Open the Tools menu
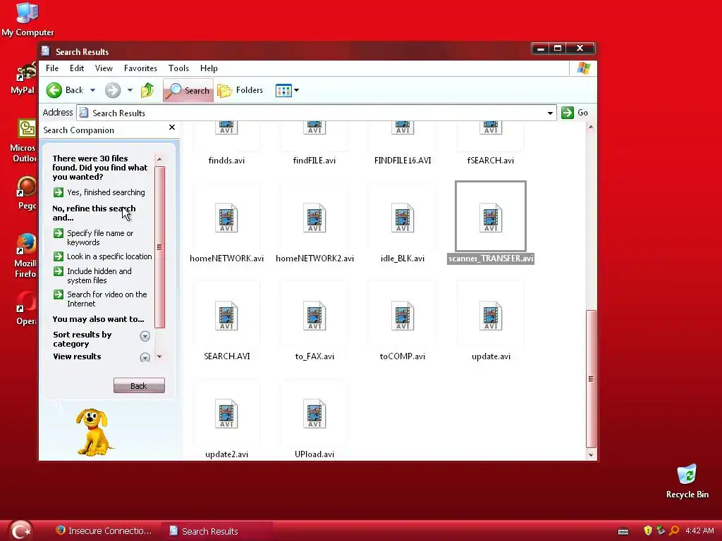 pyautogui.click(x=178, y=68)
